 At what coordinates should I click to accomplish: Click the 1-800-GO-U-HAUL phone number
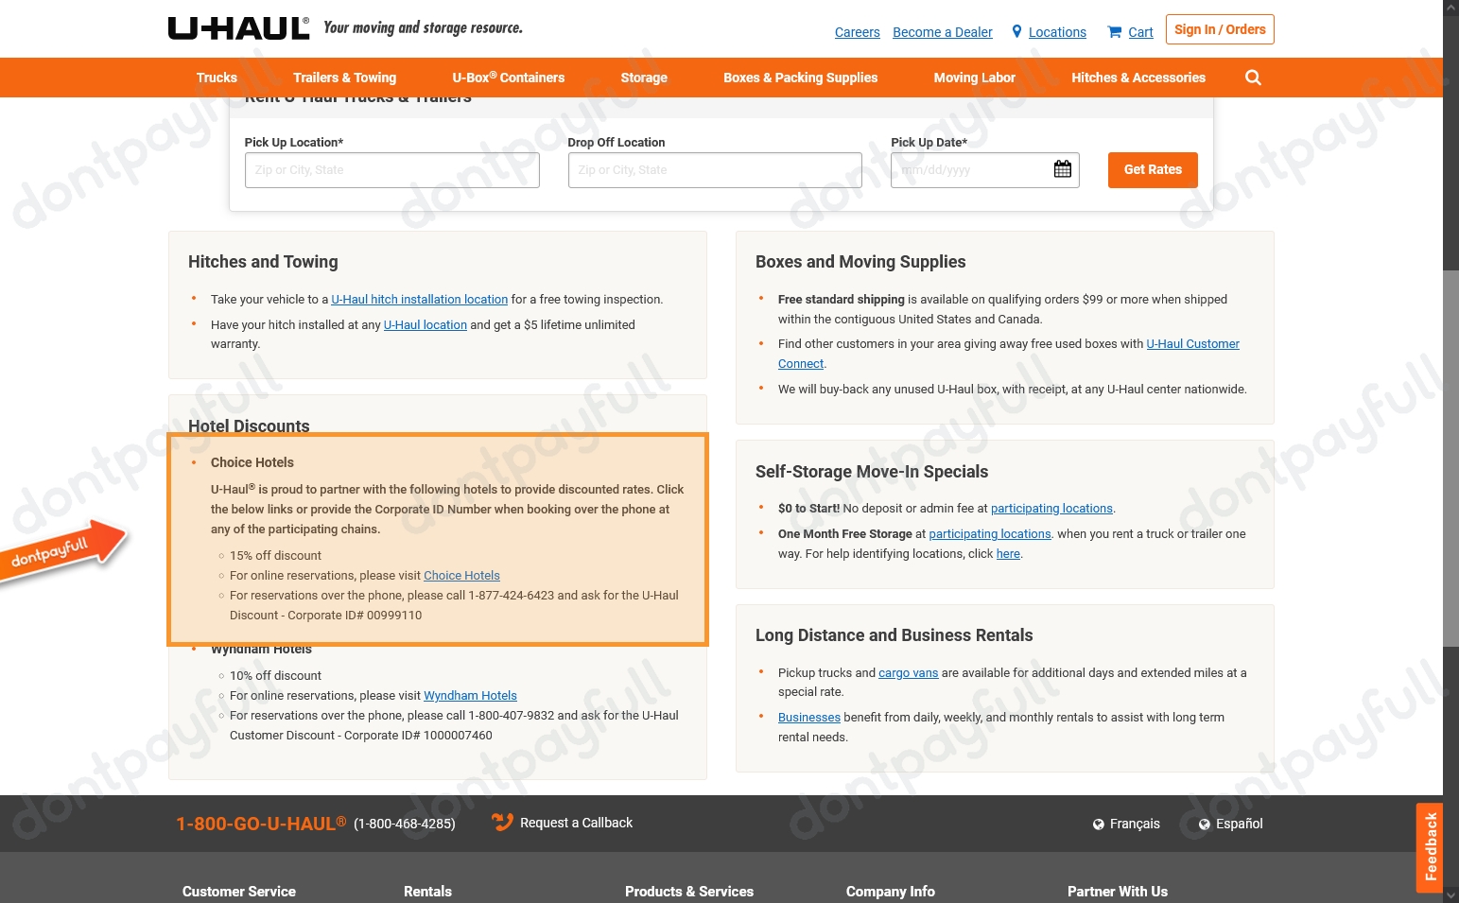[x=261, y=824]
